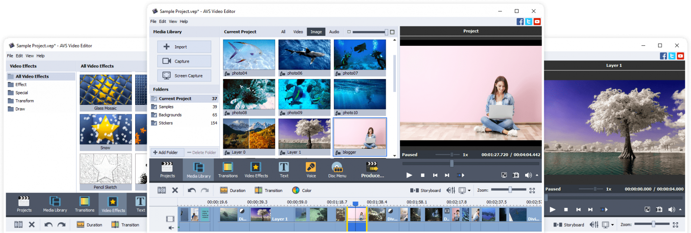Image resolution: width=691 pixels, height=233 pixels.
Task: Stop playback under the Project preview
Action: pyautogui.click(x=423, y=175)
